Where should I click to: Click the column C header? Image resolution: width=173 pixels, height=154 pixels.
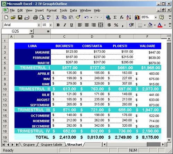64,37
